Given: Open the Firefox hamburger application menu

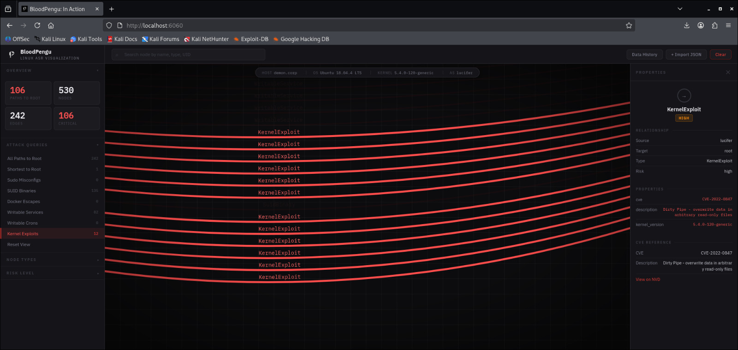Looking at the screenshot, I should 728,25.
